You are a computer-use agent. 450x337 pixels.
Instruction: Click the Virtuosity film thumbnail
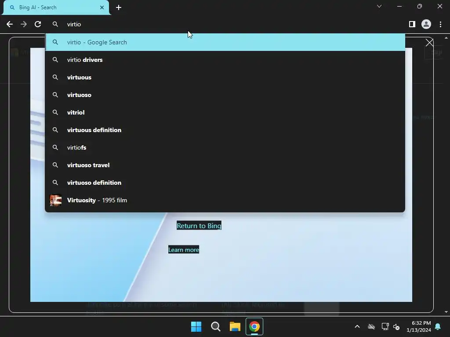point(55,200)
